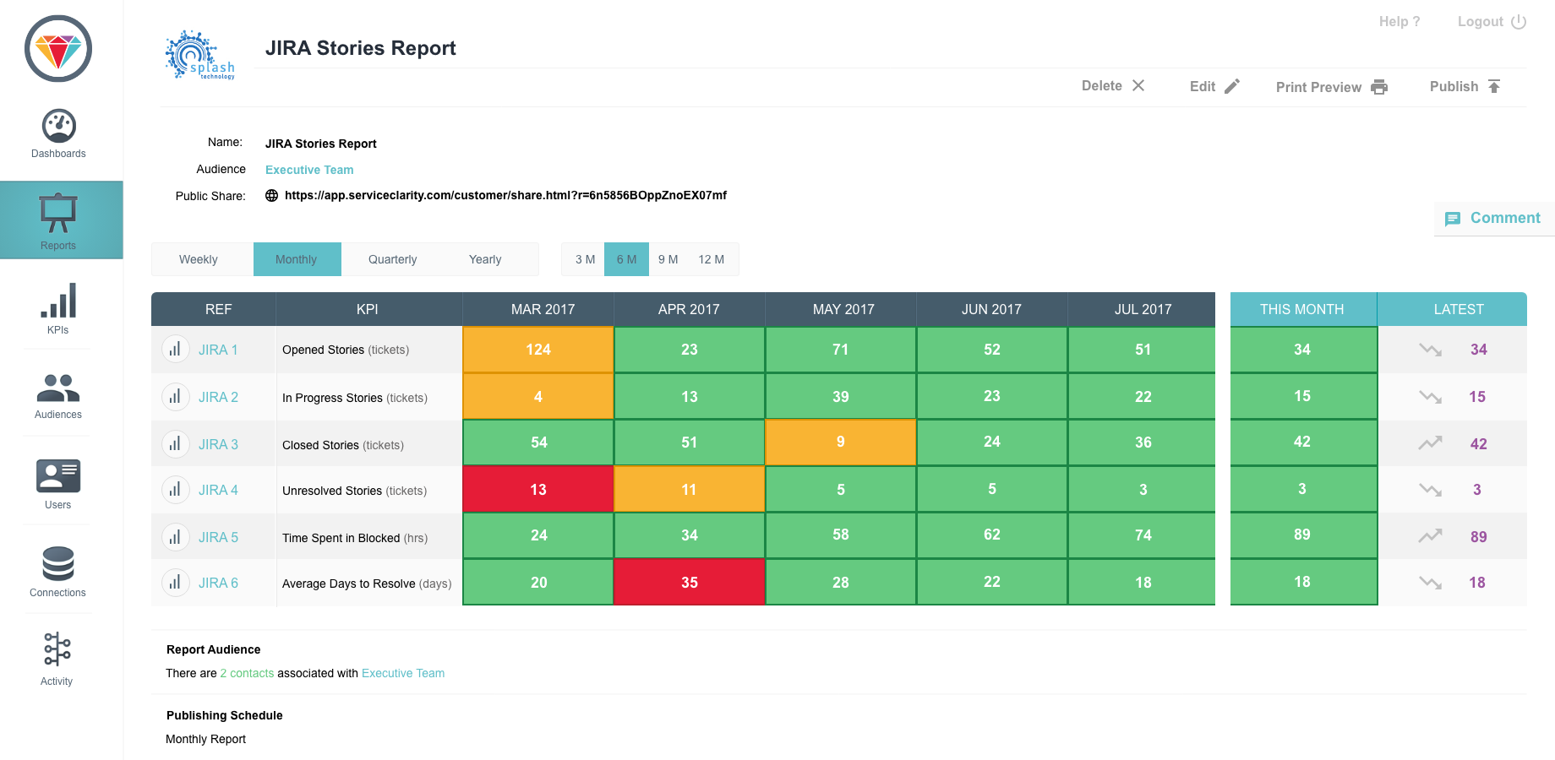Viewport: 1555px width, 760px height.
Task: Click orange 124 cell for Opened Stories
Action: coord(538,350)
